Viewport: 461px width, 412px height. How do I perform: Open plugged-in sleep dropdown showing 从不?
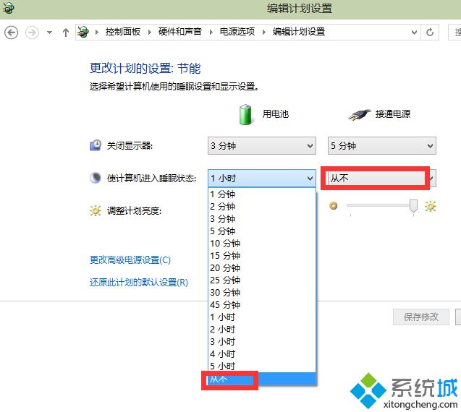pos(382,179)
